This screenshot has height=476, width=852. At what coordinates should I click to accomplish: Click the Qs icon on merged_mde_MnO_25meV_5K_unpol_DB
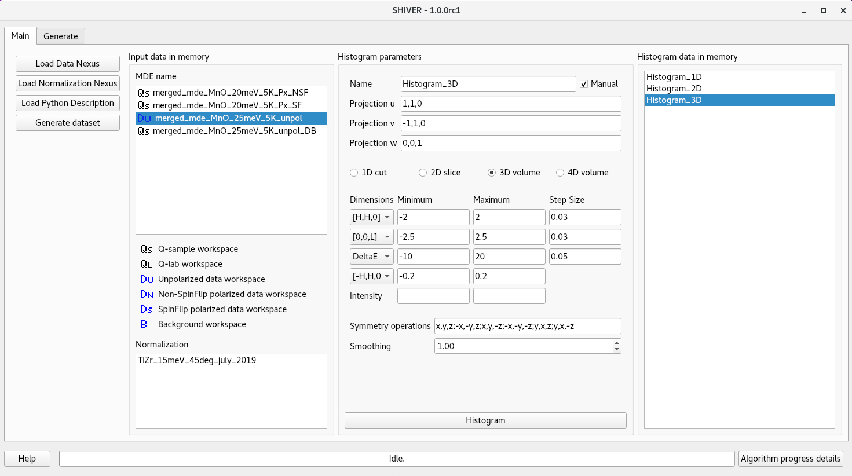pyautogui.click(x=145, y=131)
